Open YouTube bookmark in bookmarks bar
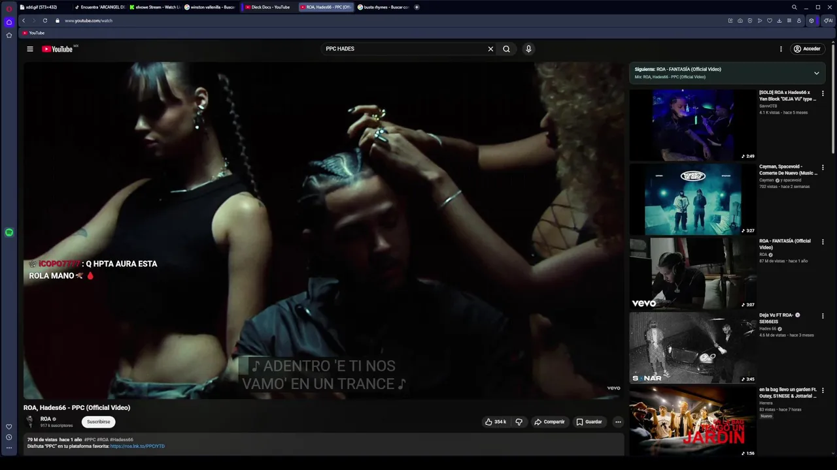The width and height of the screenshot is (837, 470). pyautogui.click(x=33, y=33)
